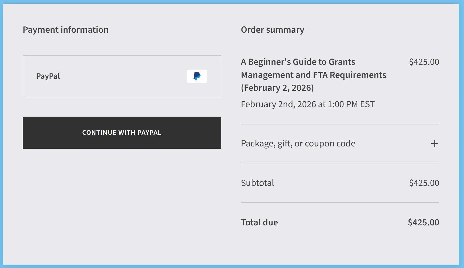The height and width of the screenshot is (268, 464).
Task: Click the PayPal logo icon
Action: (197, 76)
